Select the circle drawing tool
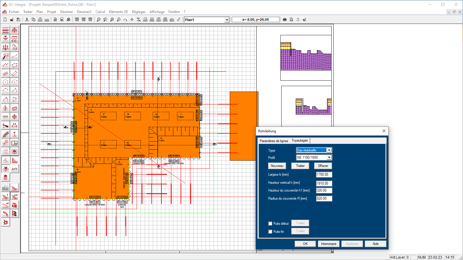 pos(5,82)
